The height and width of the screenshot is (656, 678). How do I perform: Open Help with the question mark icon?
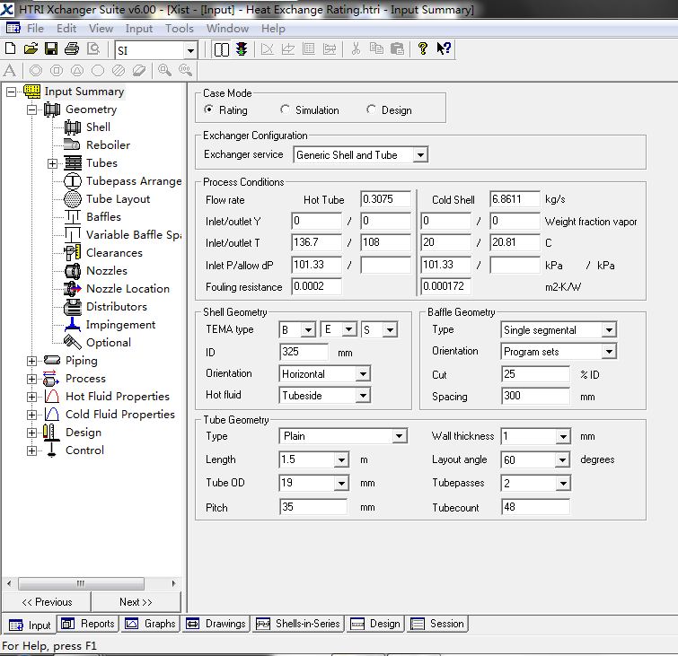pos(422,48)
